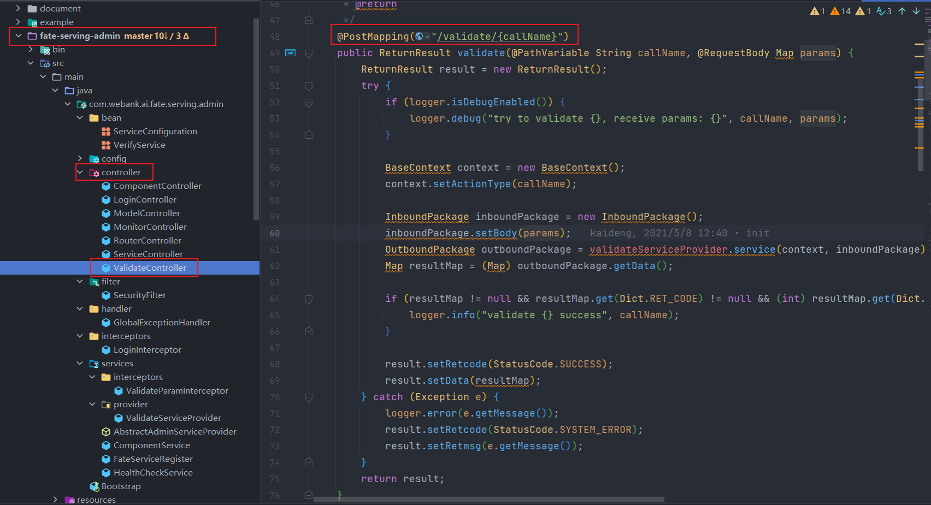Expand the document folder

pos(19,9)
